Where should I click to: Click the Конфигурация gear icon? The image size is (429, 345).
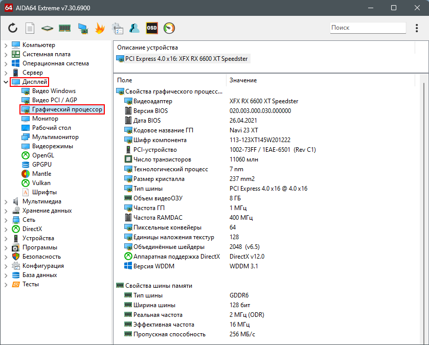tap(16, 266)
